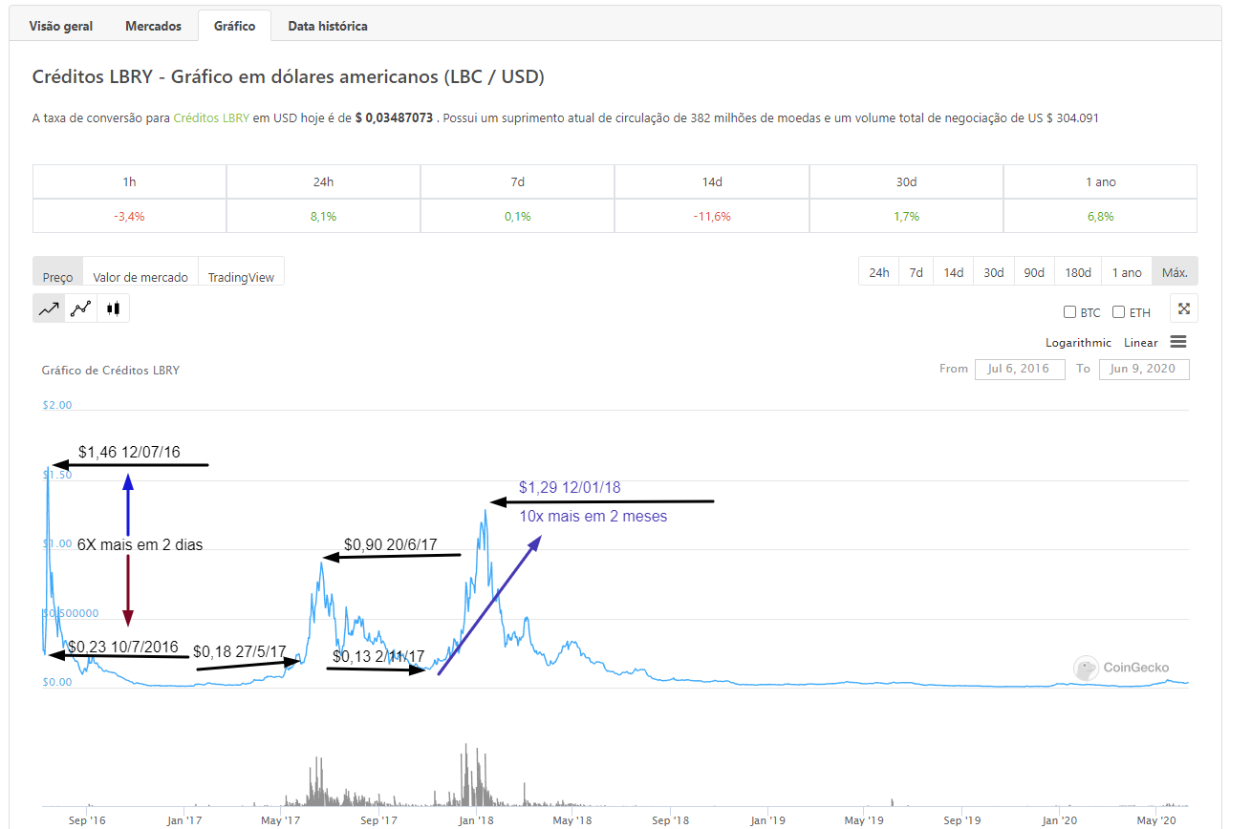Click the 8,1% value cell
Screen dimensions: 1251x829
[323, 216]
